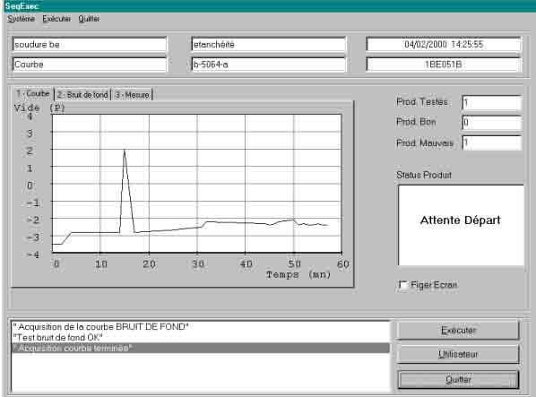Click the 'b-5064-a' text field
The height and width of the screenshot is (397, 536).
(268, 65)
